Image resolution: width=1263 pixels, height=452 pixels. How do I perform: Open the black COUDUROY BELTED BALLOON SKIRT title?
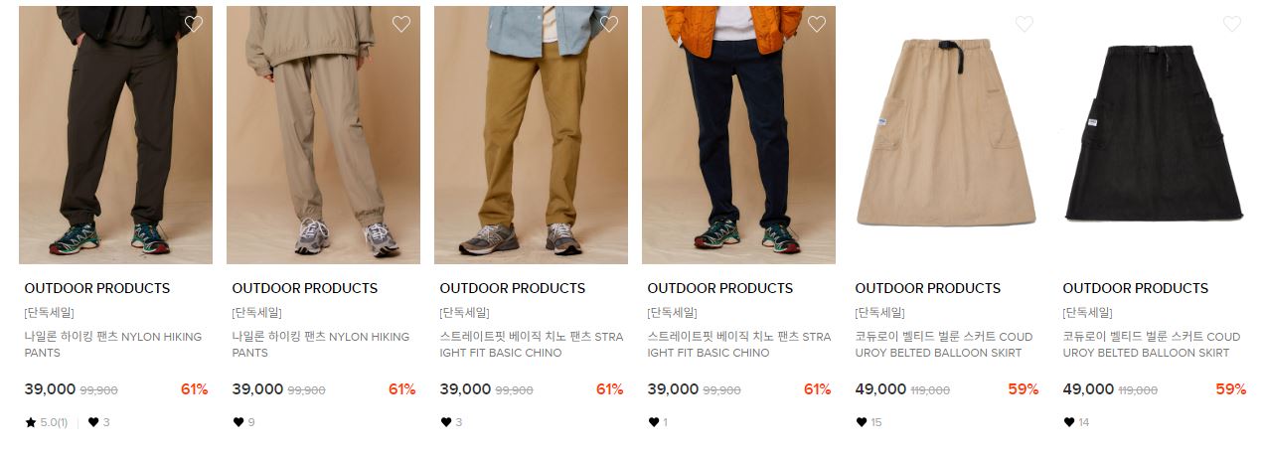tap(1152, 345)
